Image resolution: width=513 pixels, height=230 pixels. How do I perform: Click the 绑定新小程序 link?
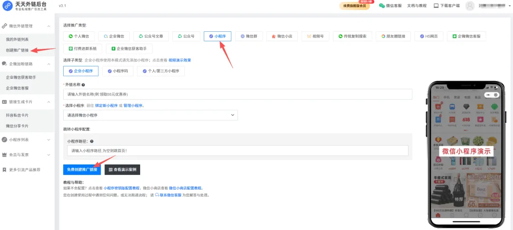[x=106, y=106]
